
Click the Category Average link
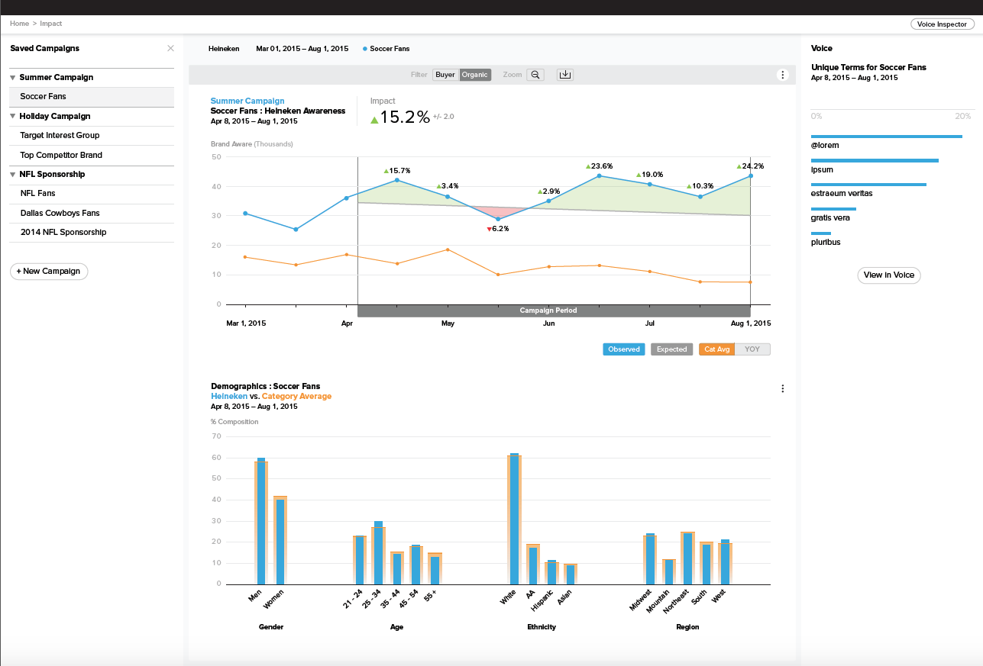coord(296,397)
